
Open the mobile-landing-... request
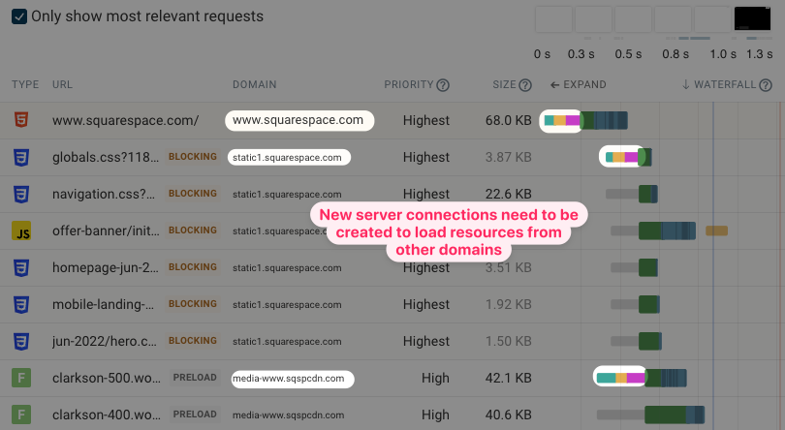pos(103,304)
